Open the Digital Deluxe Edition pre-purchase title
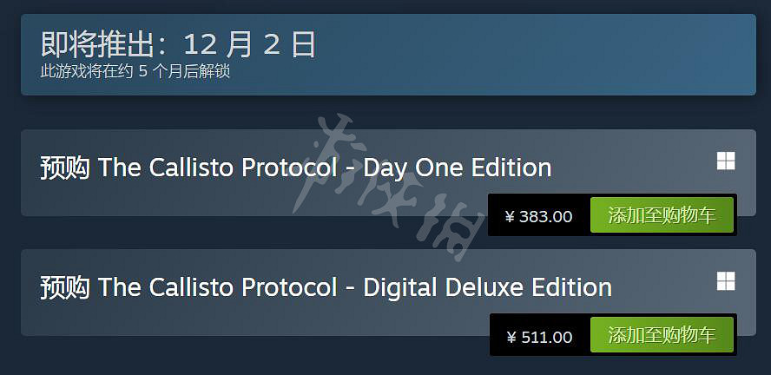 point(326,286)
